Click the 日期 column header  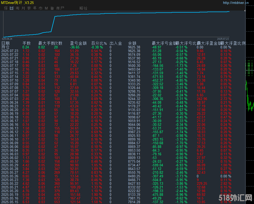pos(6,43)
